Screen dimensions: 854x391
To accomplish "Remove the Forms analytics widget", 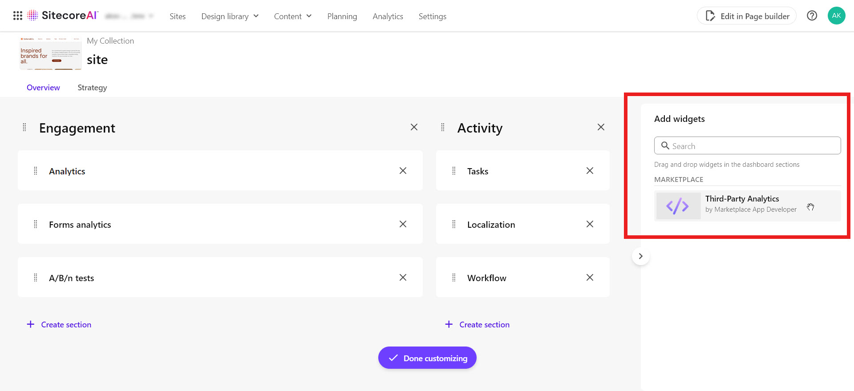I will 403,224.
